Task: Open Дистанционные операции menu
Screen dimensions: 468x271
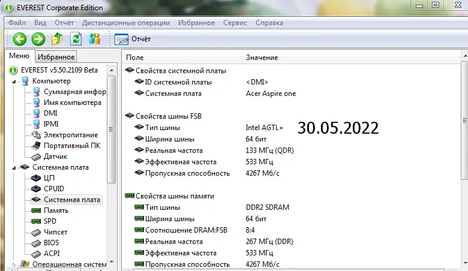Action: (126, 23)
